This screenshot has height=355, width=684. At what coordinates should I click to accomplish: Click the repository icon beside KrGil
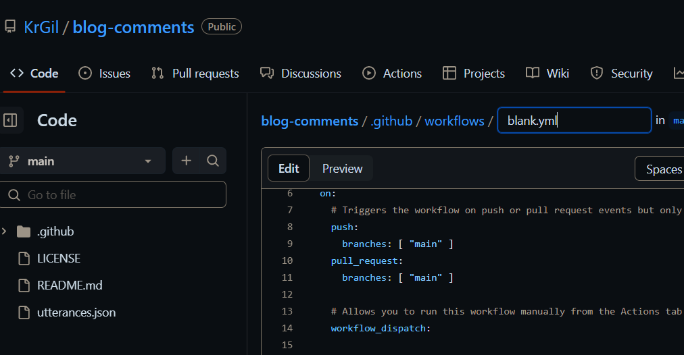click(x=10, y=27)
